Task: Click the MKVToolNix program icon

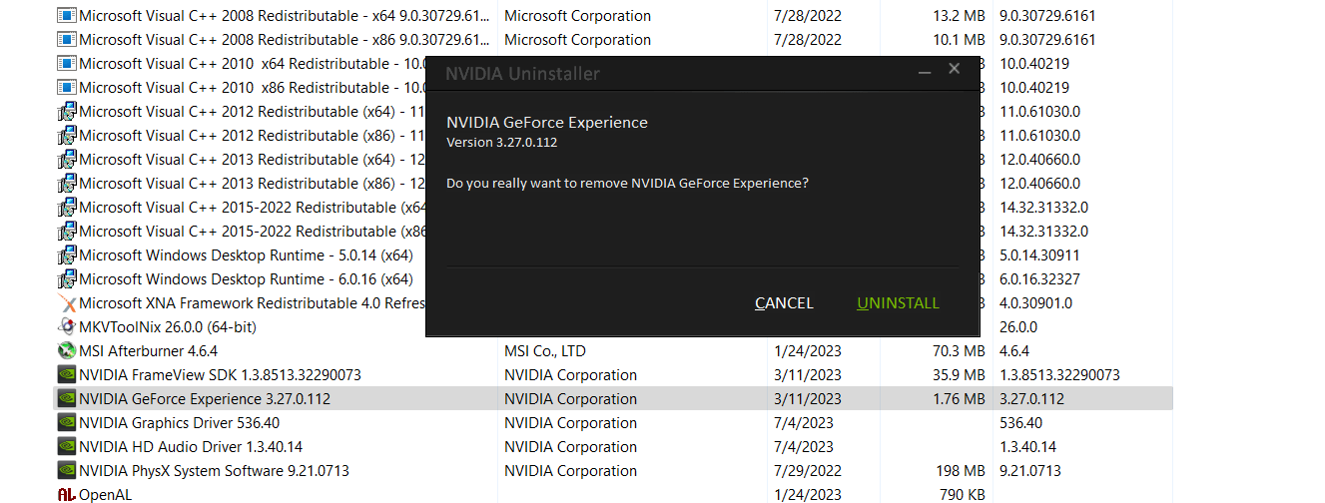Action: pyautogui.click(x=67, y=327)
